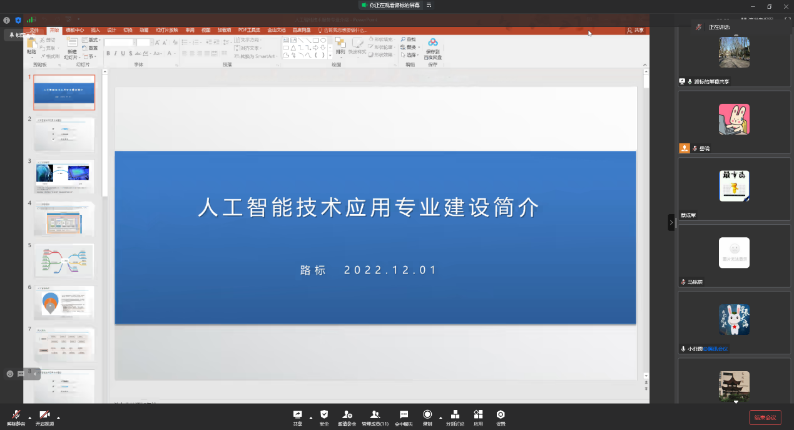The width and height of the screenshot is (794, 430).
Task: Start recording with the 录制 icon
Action: (x=427, y=417)
